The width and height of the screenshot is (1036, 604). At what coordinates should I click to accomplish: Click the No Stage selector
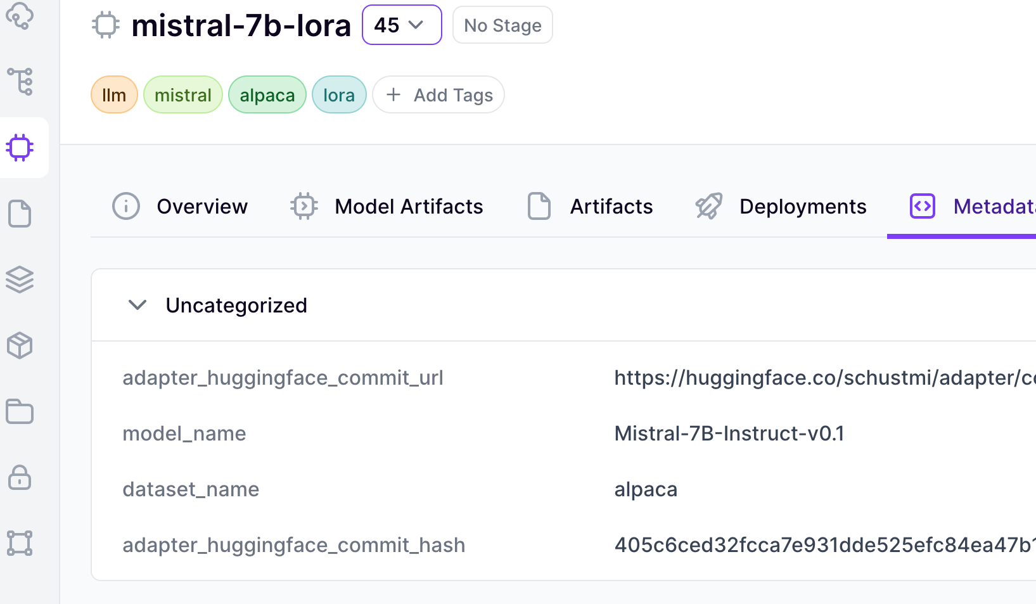[x=502, y=25]
